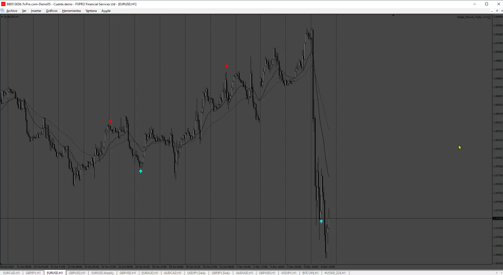Switch to the AUDUSD,H1 chart tab
The height and width of the screenshot is (275, 503).
pyautogui.click(x=245, y=273)
